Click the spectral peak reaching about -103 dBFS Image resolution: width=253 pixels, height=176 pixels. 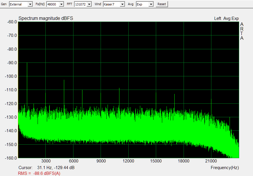pos(64,92)
